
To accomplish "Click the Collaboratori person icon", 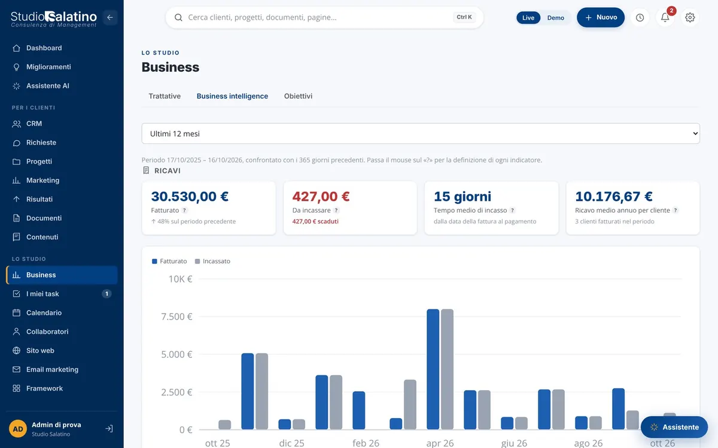I will click(16, 332).
